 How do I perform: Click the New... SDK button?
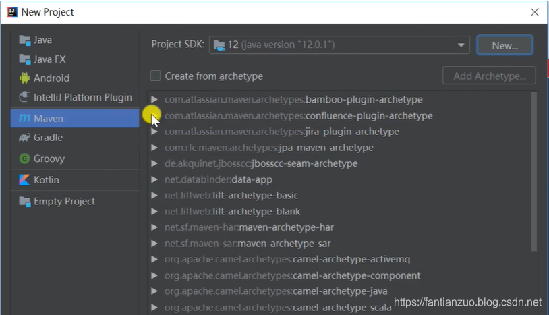504,45
